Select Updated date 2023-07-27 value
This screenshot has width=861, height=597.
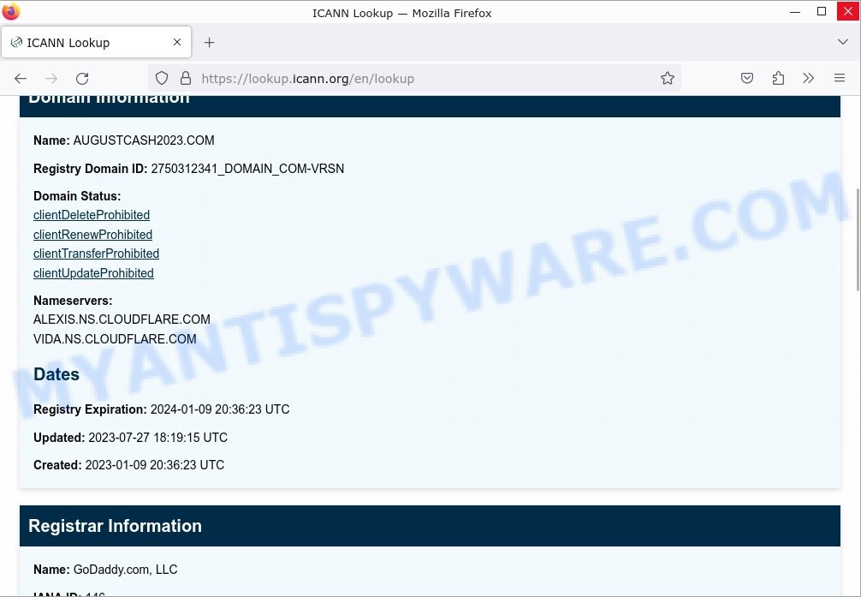pyautogui.click(x=157, y=438)
